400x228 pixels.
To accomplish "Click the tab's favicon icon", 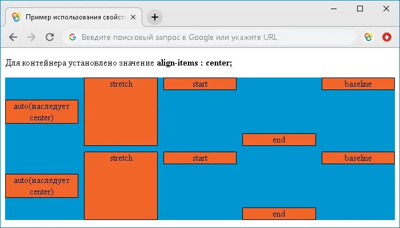I will click(17, 17).
